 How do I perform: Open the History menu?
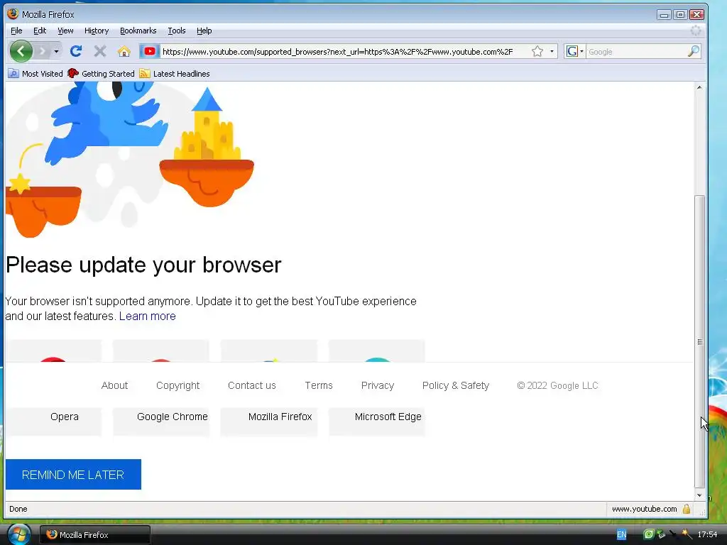(97, 31)
